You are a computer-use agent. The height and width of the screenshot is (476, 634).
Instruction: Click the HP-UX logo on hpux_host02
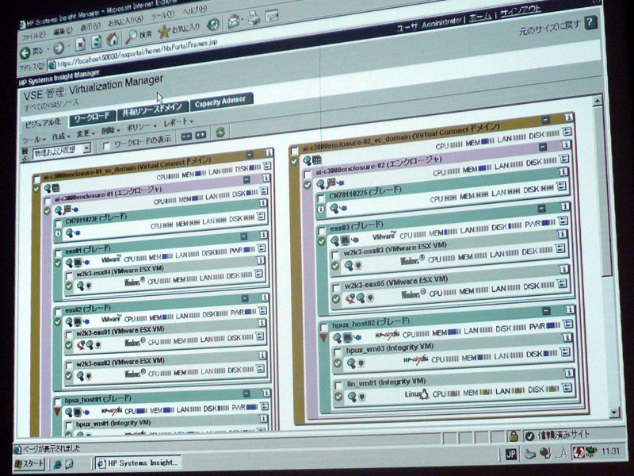[x=388, y=334]
